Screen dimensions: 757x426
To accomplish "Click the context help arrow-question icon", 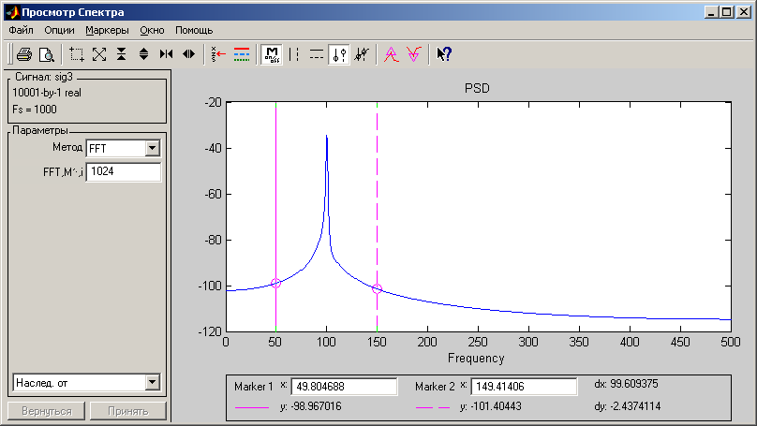I will coord(444,54).
